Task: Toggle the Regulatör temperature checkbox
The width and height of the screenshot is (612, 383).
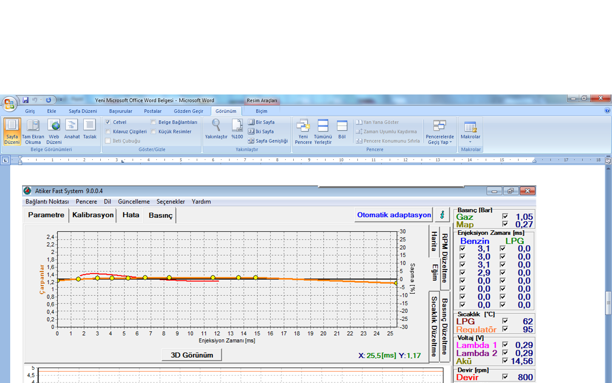Action: [505, 329]
